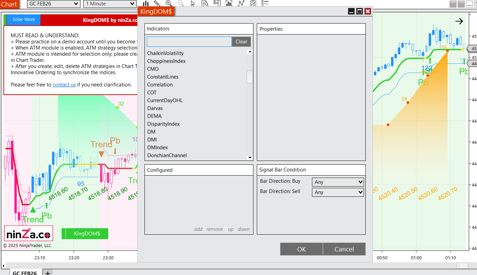477x275 pixels.
Task: Click the zoom in magnifier icon
Action: 168,3
